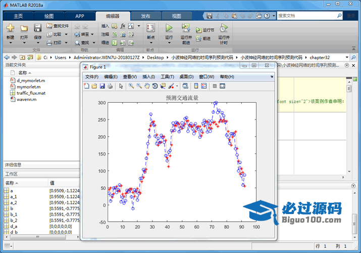The height and width of the screenshot is (253, 361).
Task: Click the Print Figure icon
Action: click(x=110, y=86)
